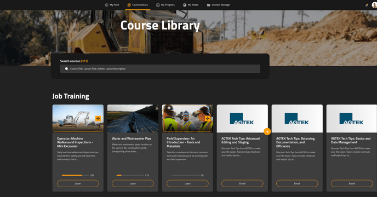377x197 pixels.
Task: Click the Content Manager folder icon
Action: pyautogui.click(x=208, y=5)
